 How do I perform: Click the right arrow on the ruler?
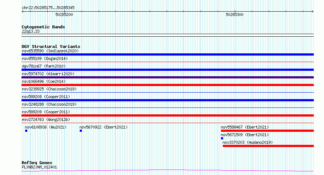click(313, 12)
